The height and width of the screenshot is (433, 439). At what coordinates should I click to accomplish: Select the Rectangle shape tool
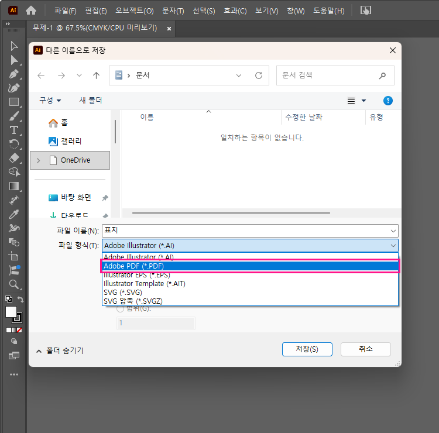[x=14, y=102]
